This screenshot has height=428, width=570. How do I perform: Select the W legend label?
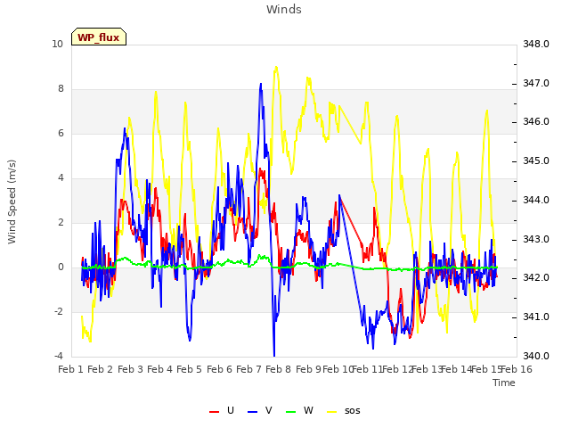point(308,410)
